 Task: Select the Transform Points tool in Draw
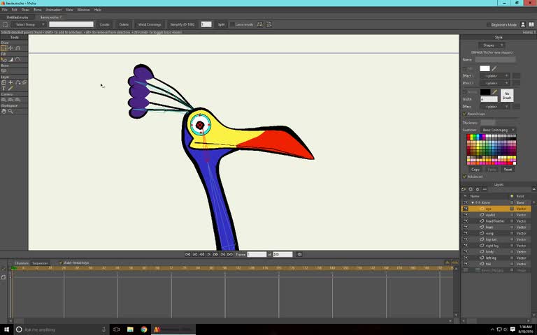click(x=10, y=48)
